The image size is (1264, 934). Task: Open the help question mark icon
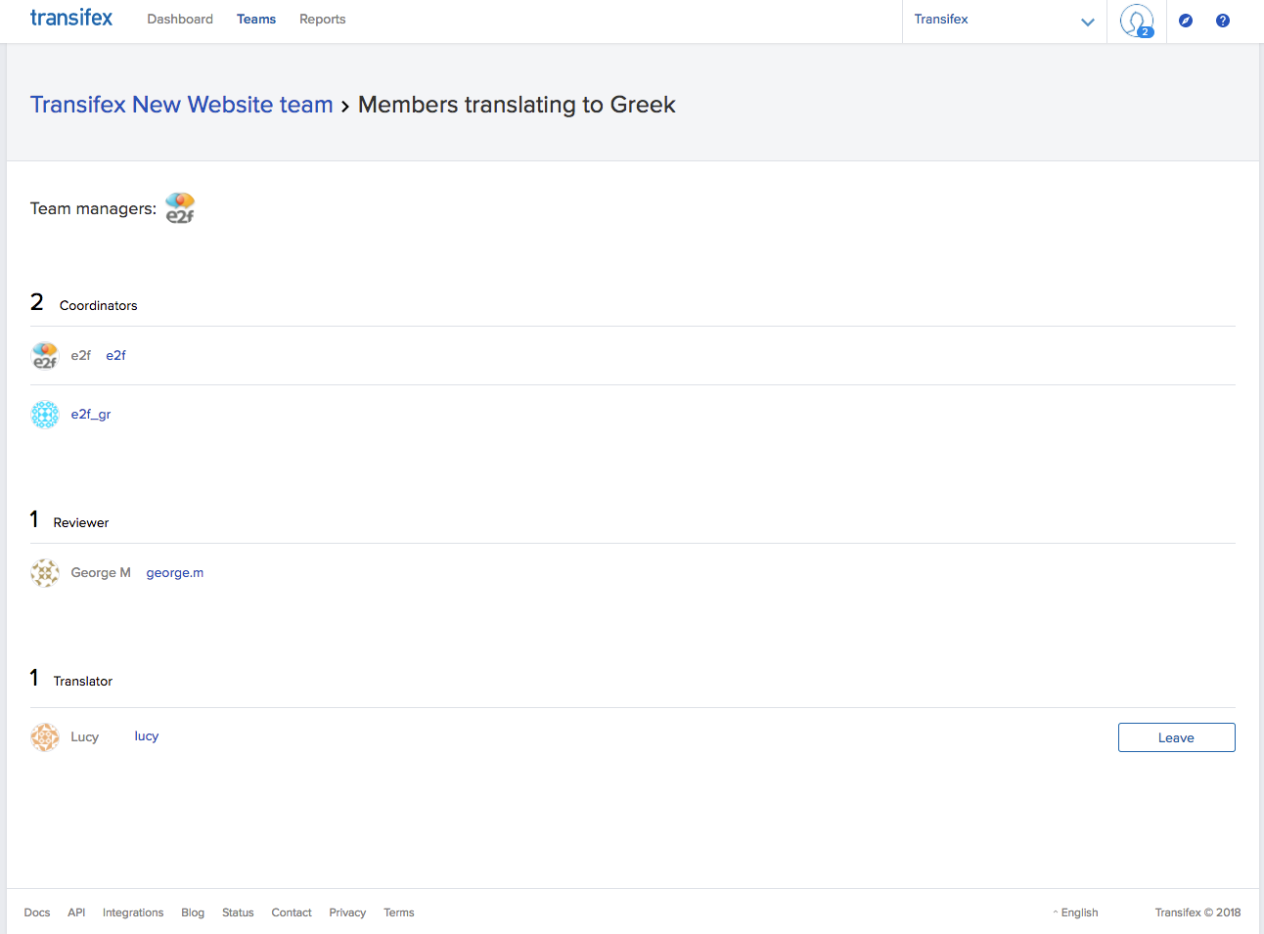[x=1222, y=21]
